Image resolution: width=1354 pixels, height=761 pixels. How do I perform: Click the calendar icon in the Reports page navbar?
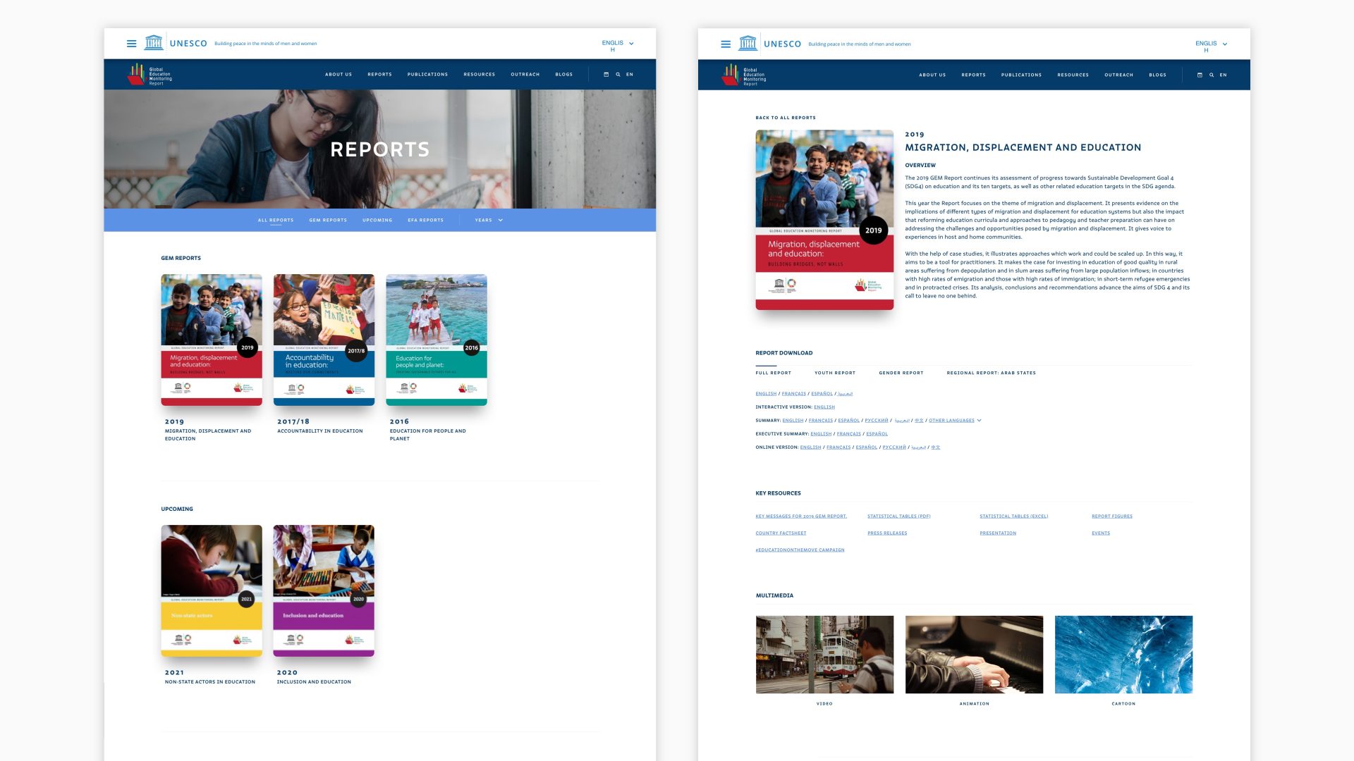click(x=606, y=75)
